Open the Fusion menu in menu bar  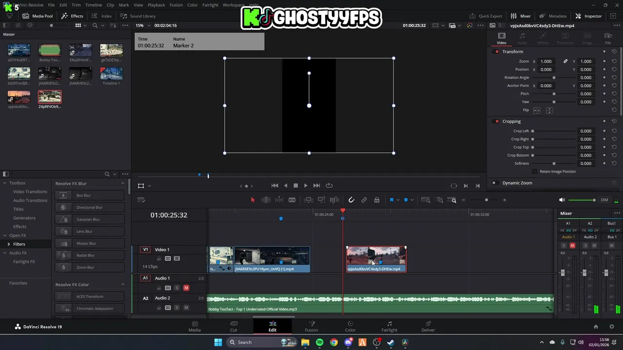point(176,5)
